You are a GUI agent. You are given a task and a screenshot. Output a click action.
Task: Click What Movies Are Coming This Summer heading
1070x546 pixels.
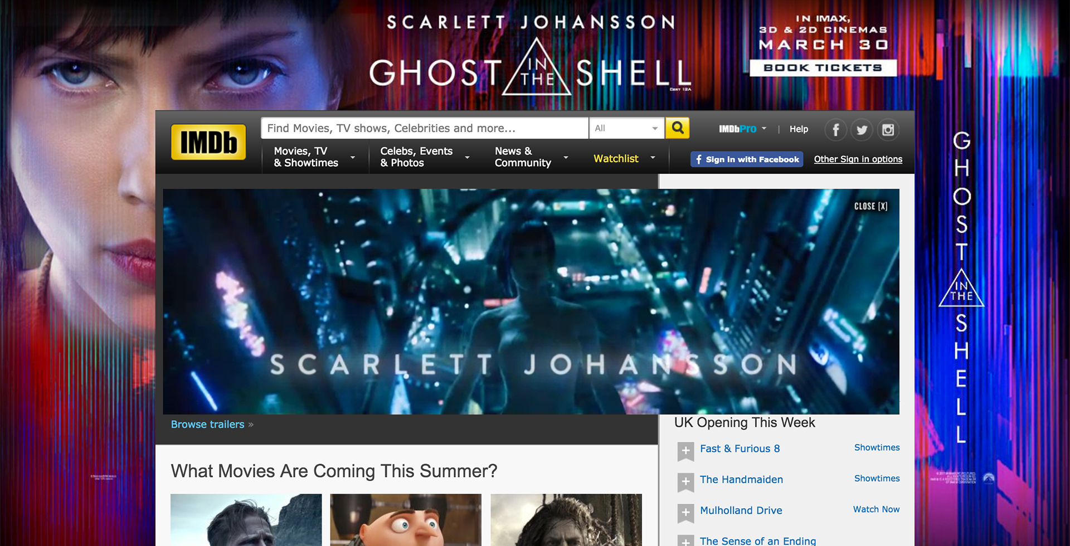[x=334, y=471]
